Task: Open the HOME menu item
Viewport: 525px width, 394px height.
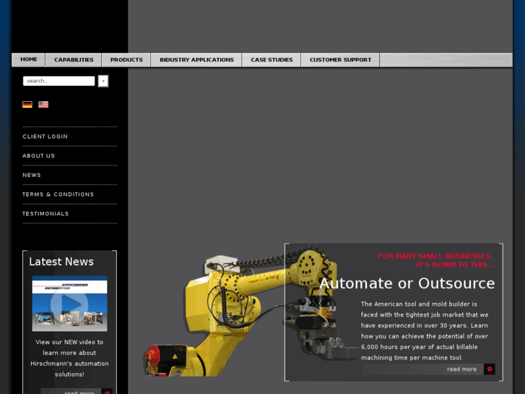Action: tap(28, 60)
